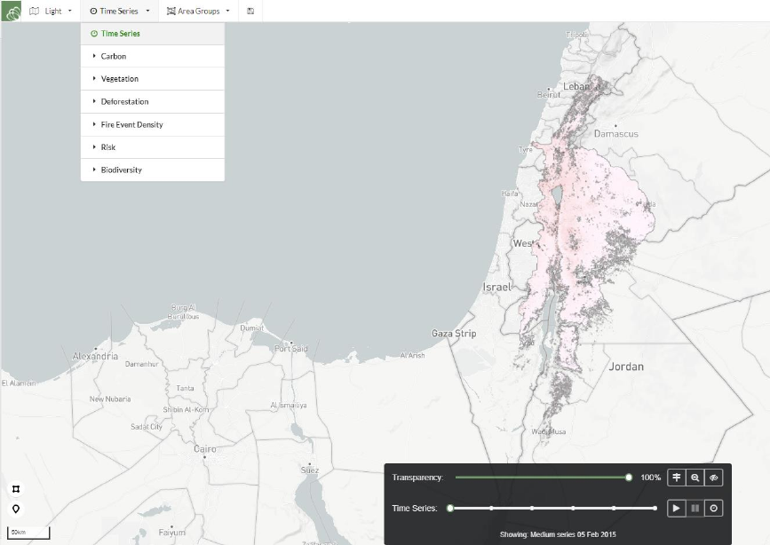Select the green Time Series menu header

152,34
